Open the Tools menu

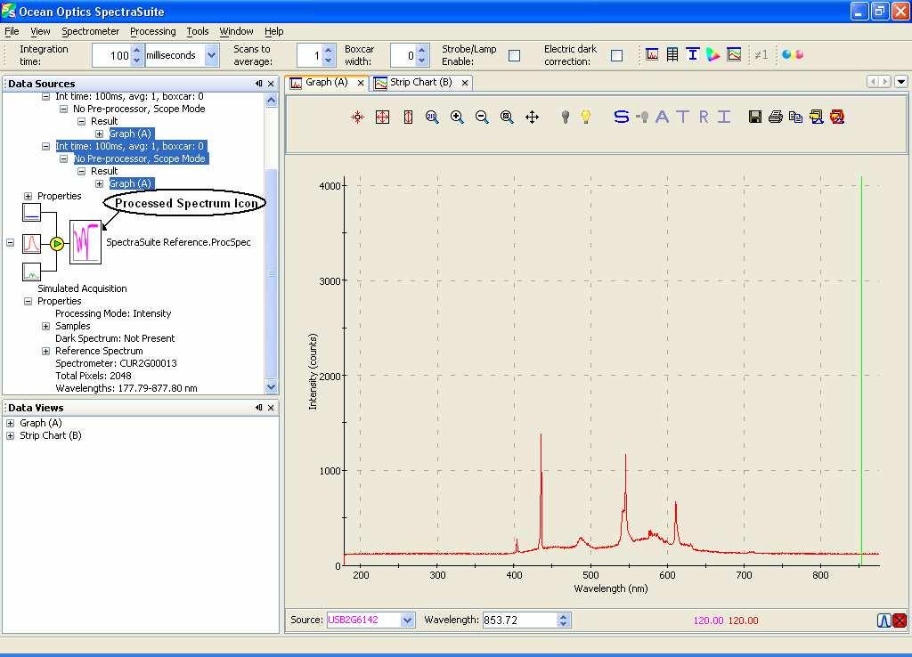197,31
